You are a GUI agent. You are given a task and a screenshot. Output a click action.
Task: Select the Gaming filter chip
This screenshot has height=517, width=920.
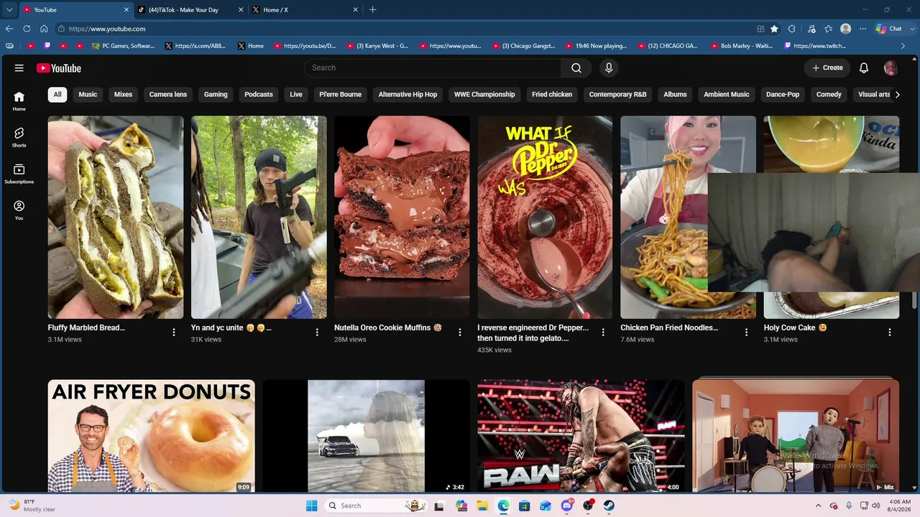(216, 94)
